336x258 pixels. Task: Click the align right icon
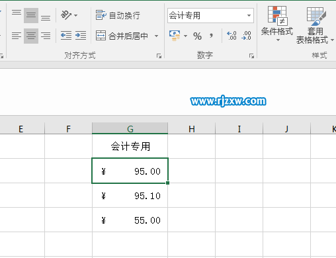46,36
